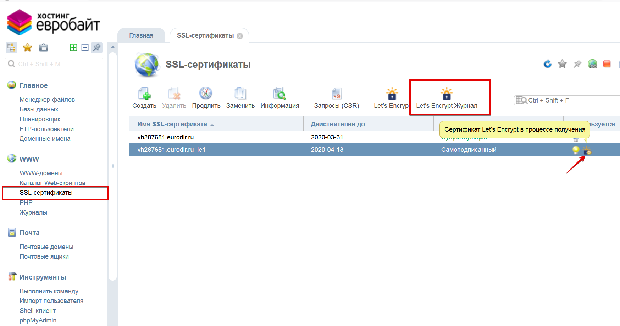Open the Заменить certificate tool
The width and height of the screenshot is (620, 326).
click(x=240, y=94)
